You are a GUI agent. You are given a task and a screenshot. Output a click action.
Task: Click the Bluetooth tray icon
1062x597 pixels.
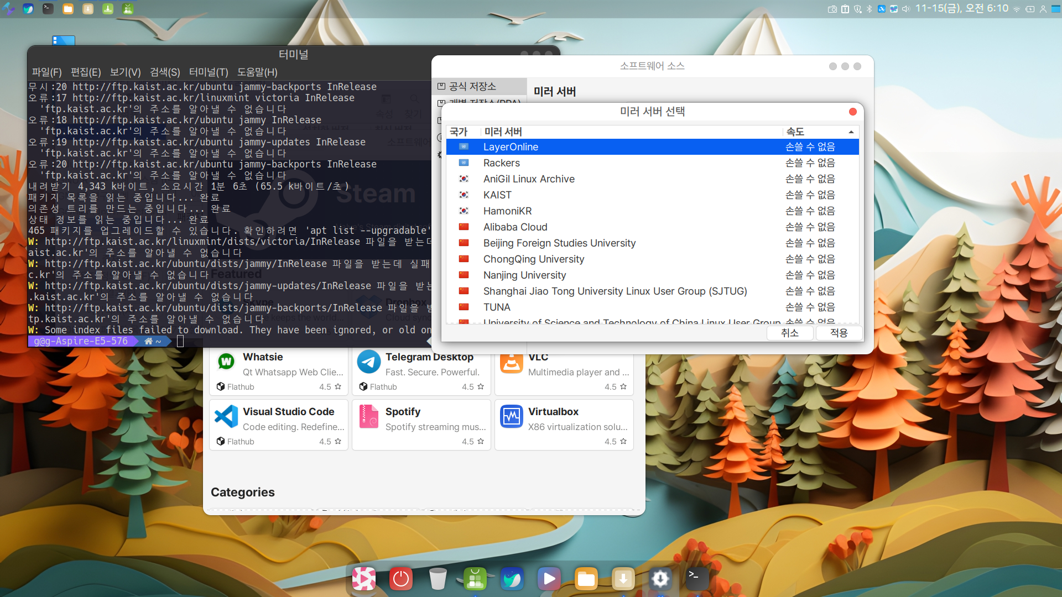869,9
